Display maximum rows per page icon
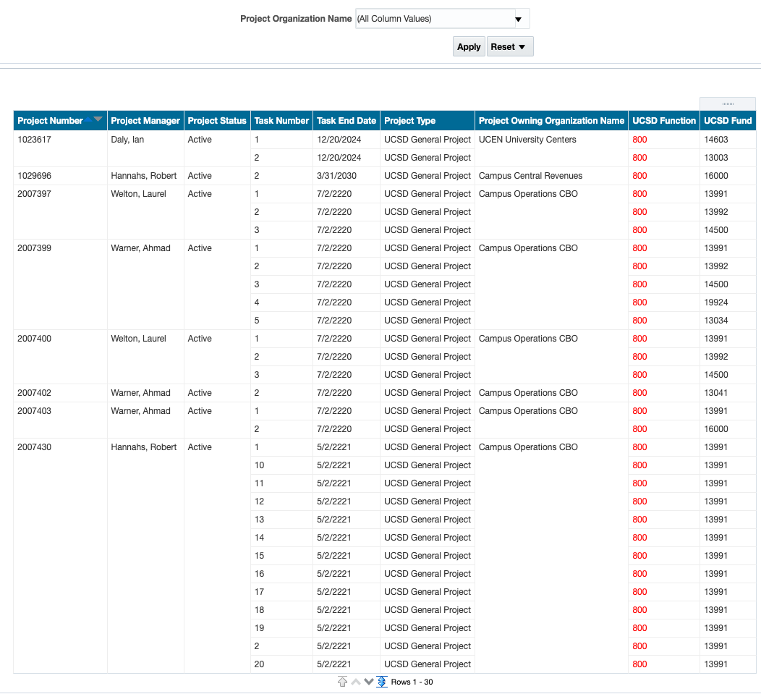Screen dimensions: 761x694 tap(382, 682)
